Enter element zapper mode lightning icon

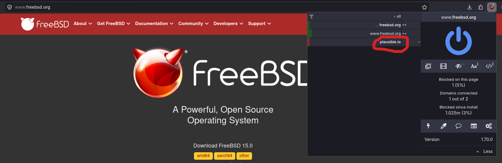[x=428, y=126]
